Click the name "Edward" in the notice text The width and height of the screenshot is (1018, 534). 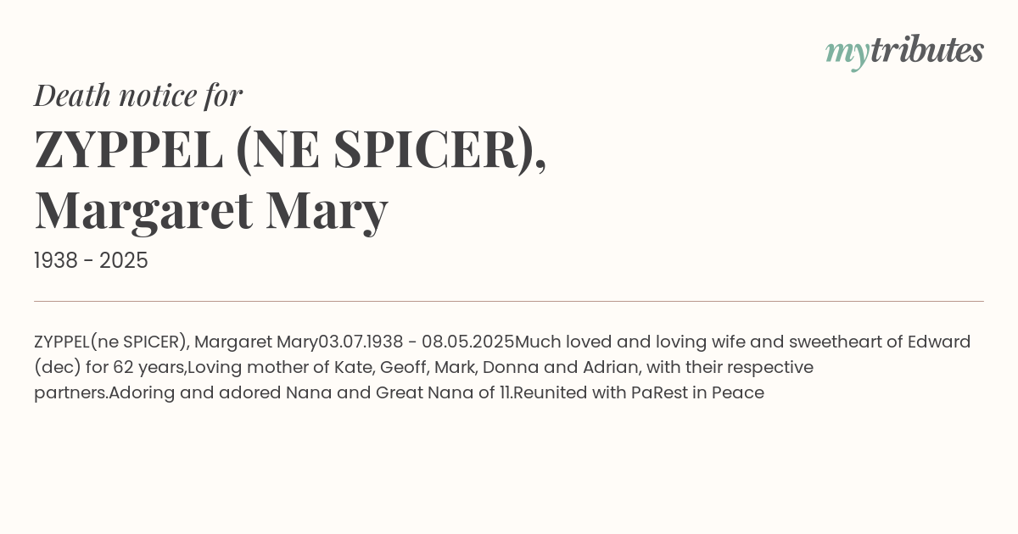939,342
